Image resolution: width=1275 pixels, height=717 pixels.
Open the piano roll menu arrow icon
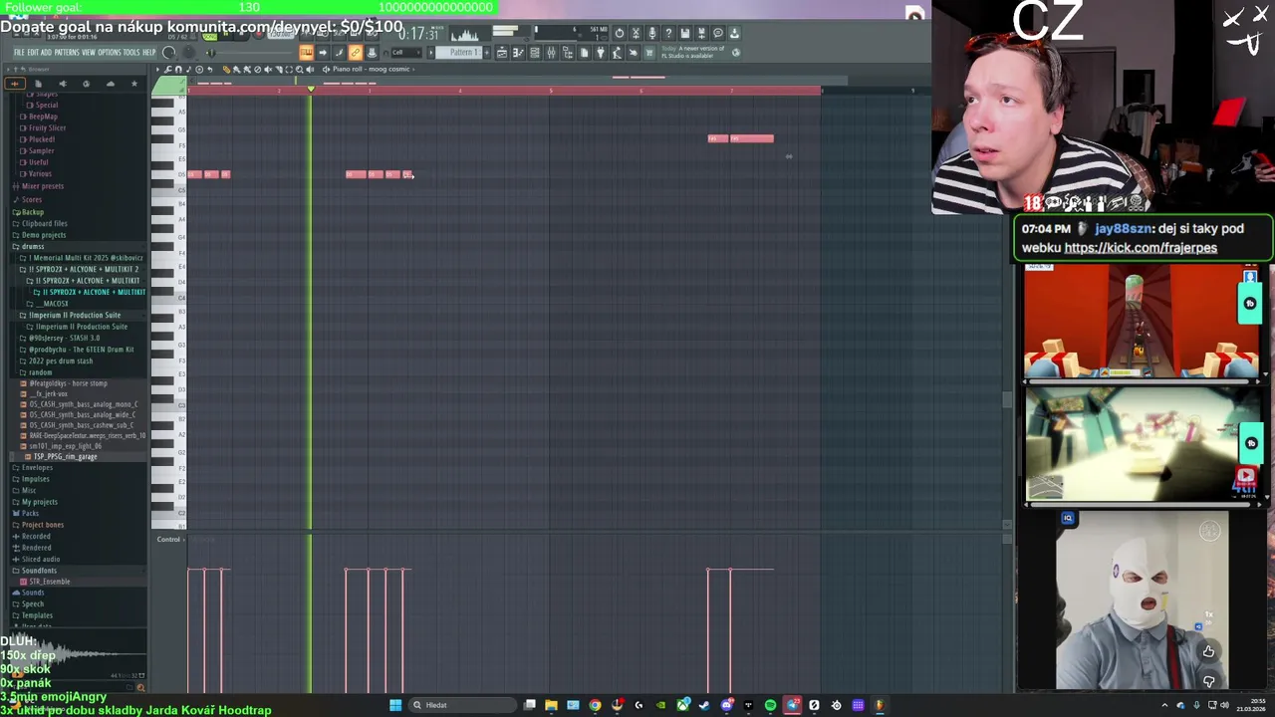(157, 70)
